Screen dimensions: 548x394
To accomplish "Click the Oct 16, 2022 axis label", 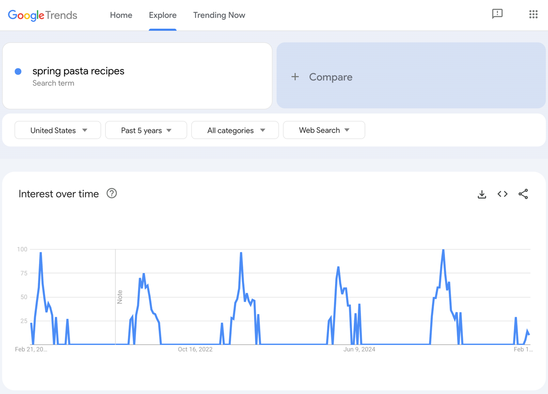I will (195, 349).
